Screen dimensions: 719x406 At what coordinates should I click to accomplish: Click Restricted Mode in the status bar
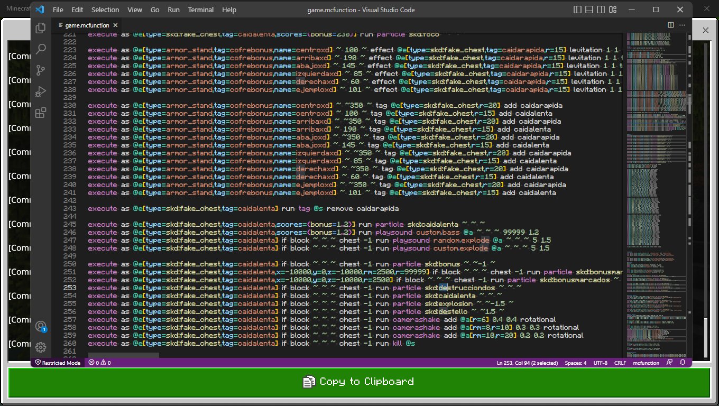tap(57, 363)
